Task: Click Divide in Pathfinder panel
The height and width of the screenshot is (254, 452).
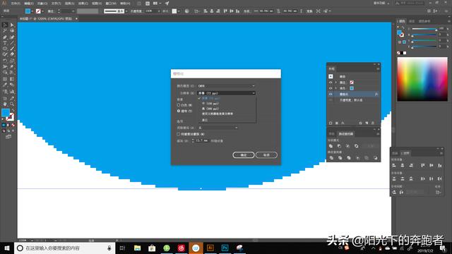Action: (331, 158)
